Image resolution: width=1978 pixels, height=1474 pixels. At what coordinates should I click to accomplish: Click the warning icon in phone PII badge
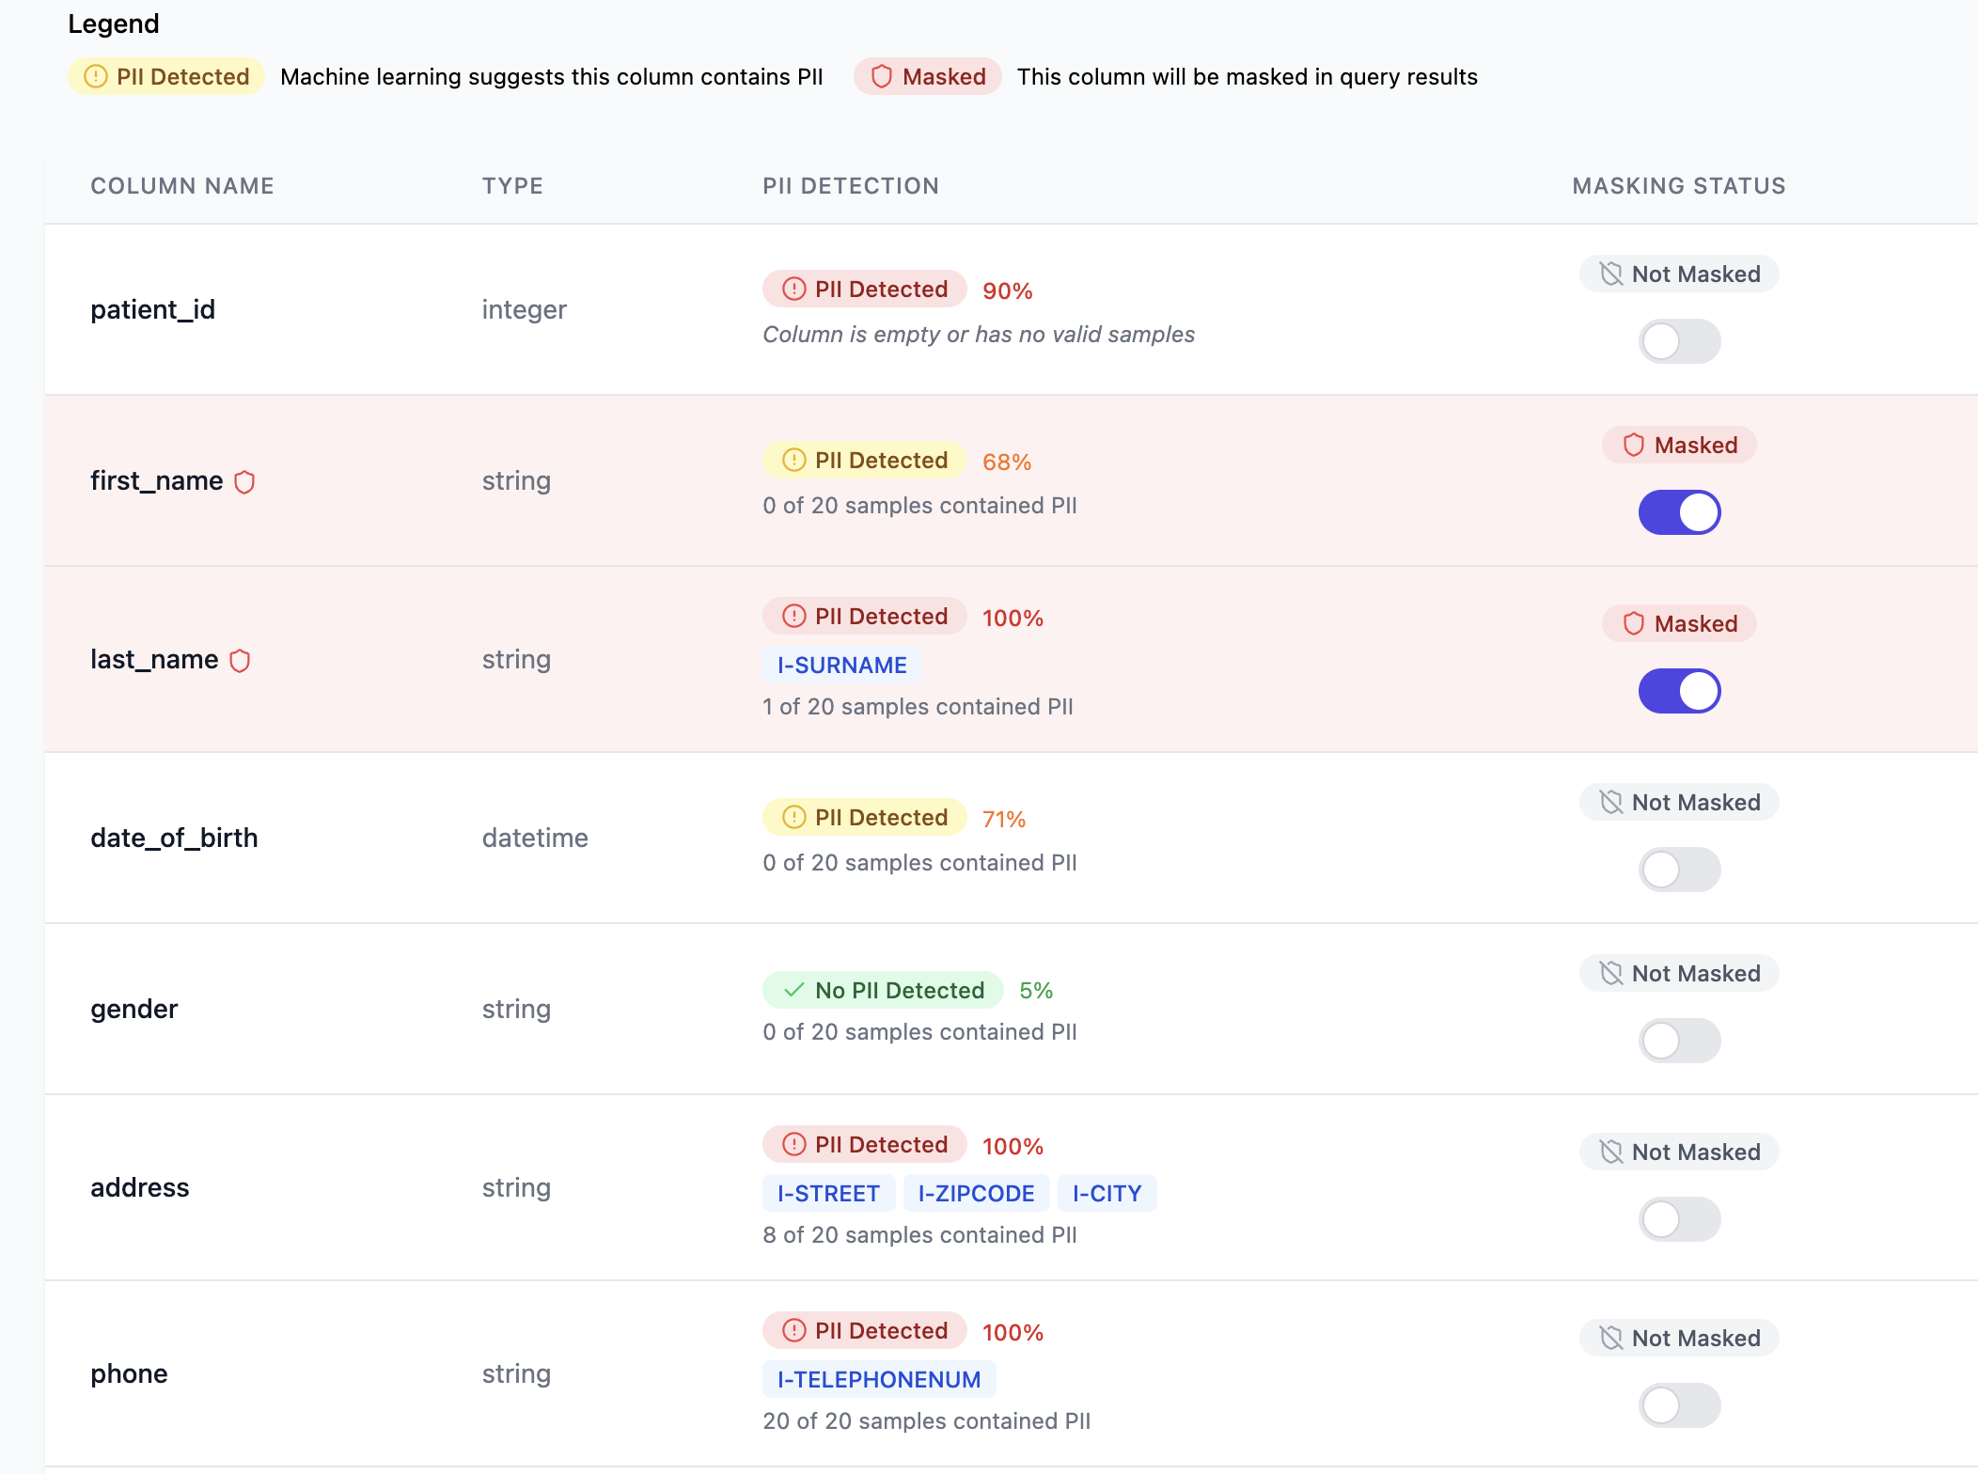(794, 1330)
